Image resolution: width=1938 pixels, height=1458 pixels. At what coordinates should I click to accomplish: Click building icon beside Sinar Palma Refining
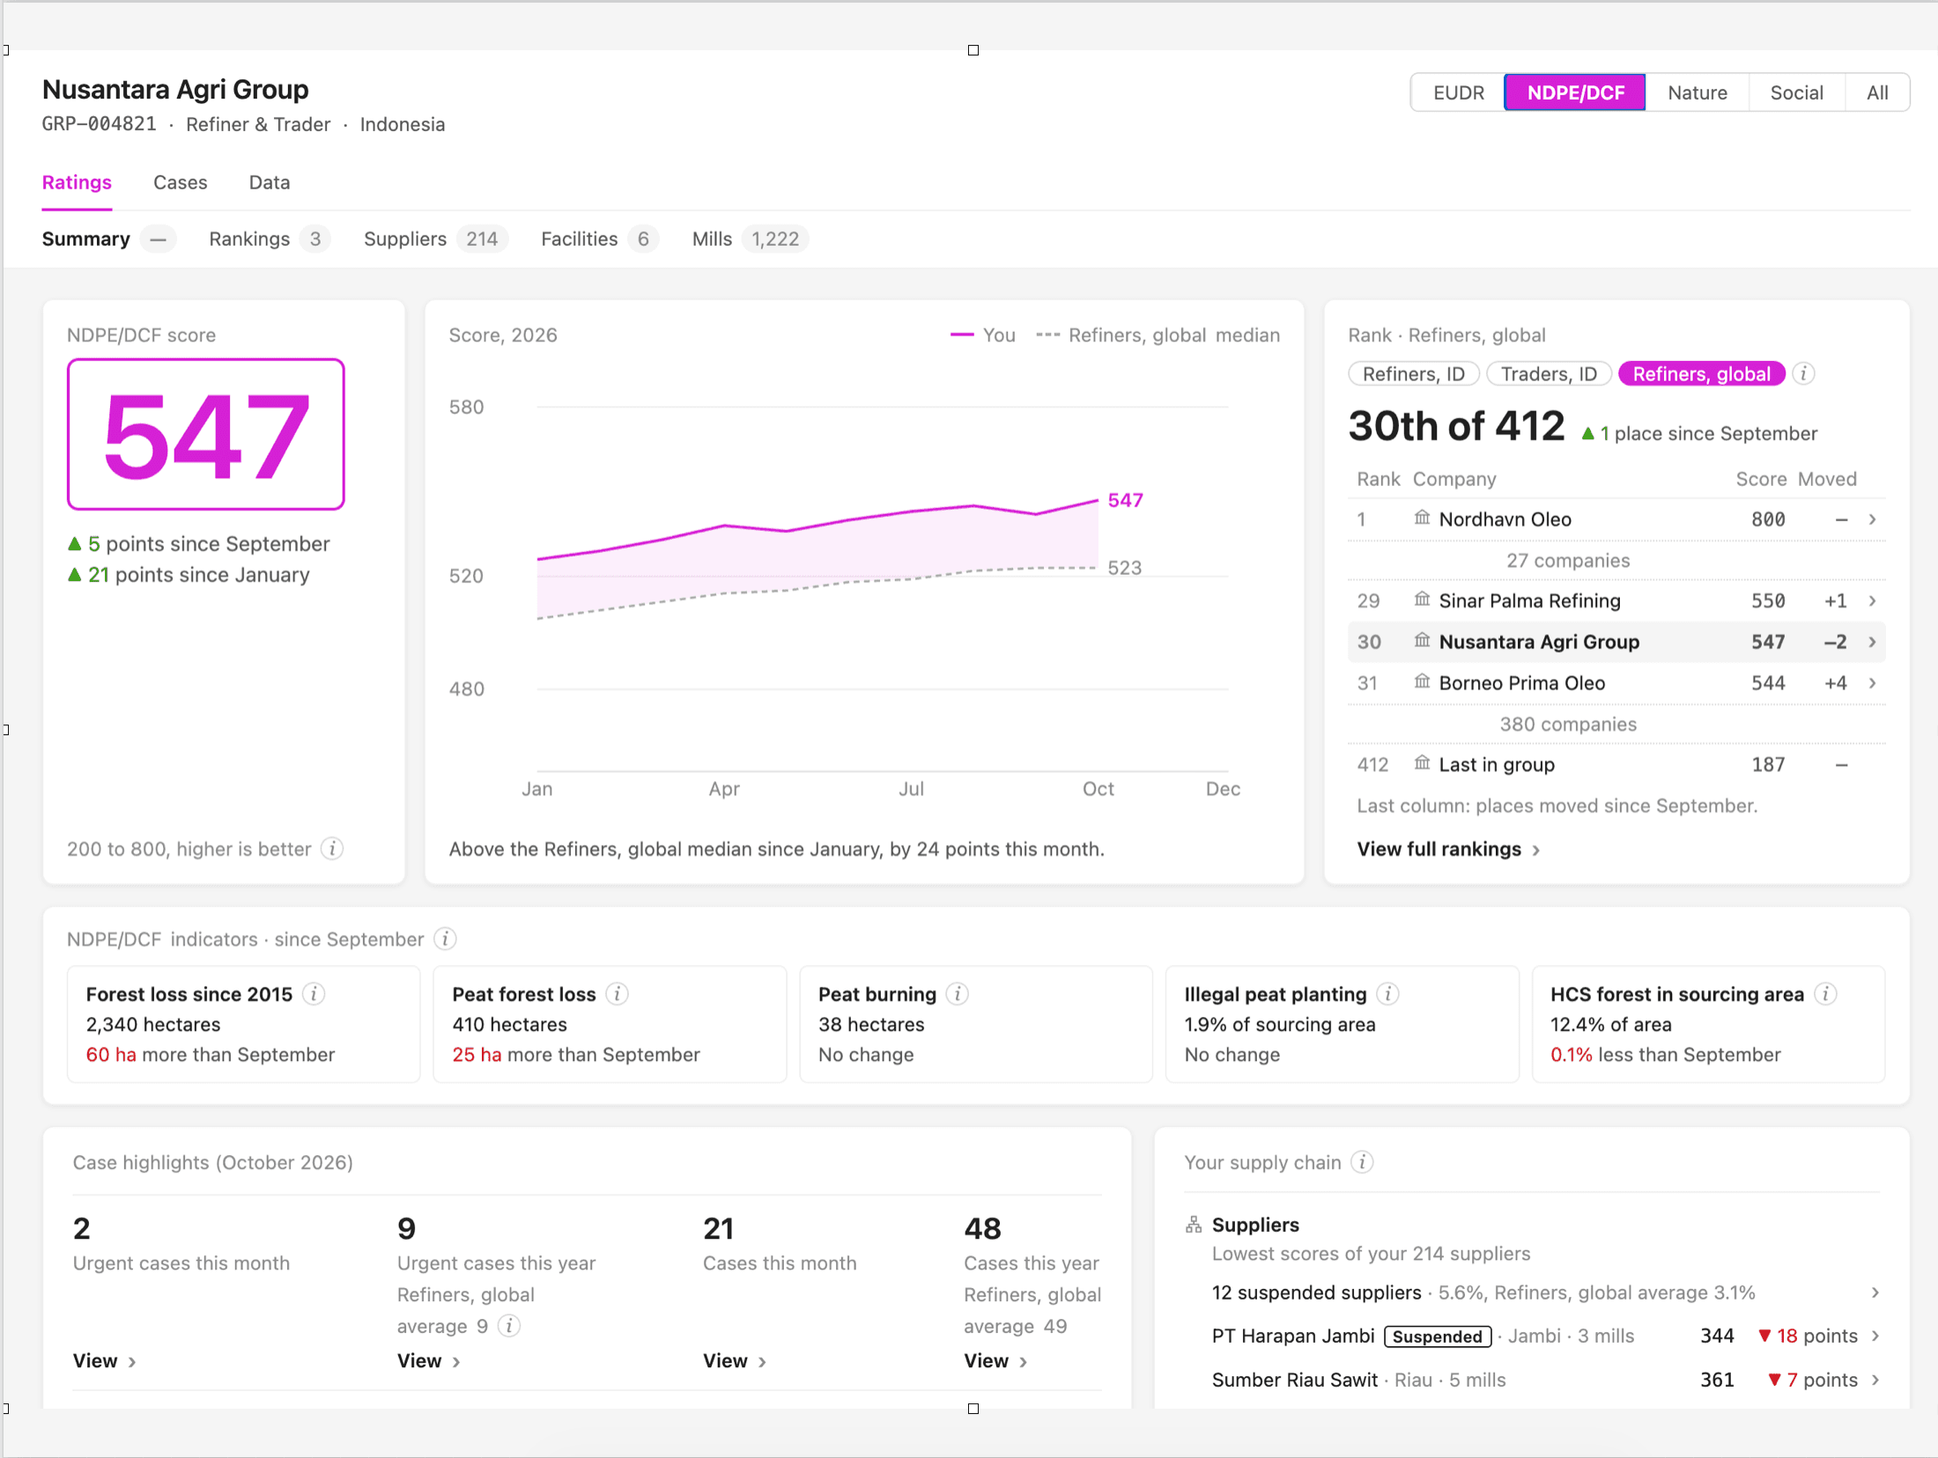(x=1422, y=600)
